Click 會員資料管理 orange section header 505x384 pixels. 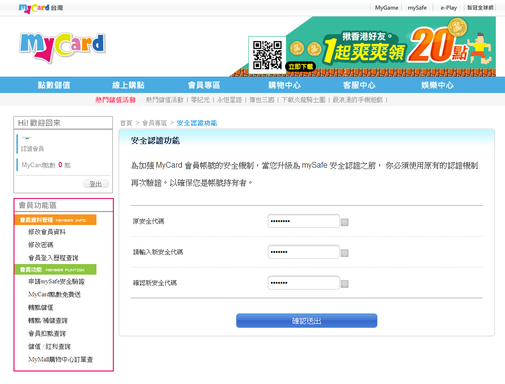(55, 220)
